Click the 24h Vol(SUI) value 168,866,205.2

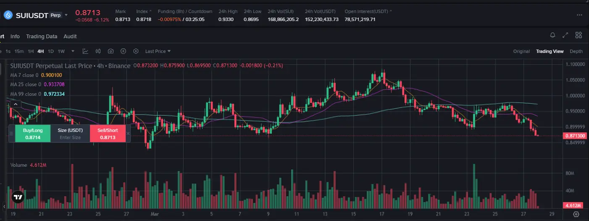[x=283, y=19]
